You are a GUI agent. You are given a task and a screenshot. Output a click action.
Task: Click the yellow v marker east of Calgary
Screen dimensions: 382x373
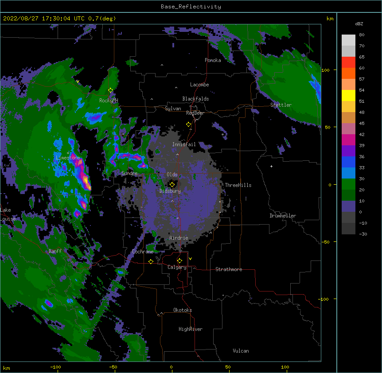click(190, 259)
